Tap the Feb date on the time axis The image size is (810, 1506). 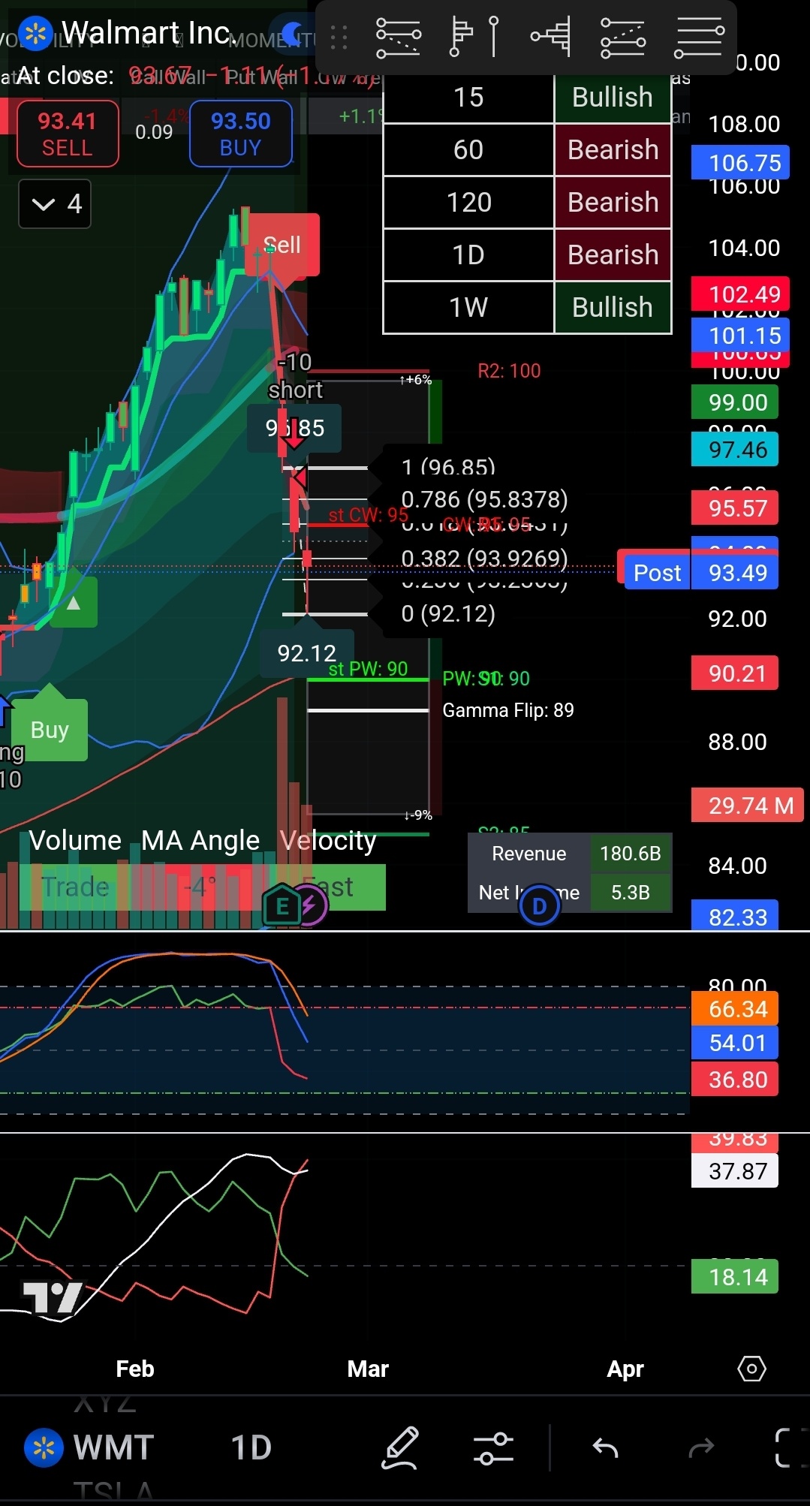pyautogui.click(x=135, y=1369)
